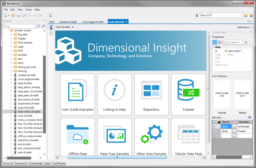
Task: Click the connect to server folder icon
Action: 246,15
